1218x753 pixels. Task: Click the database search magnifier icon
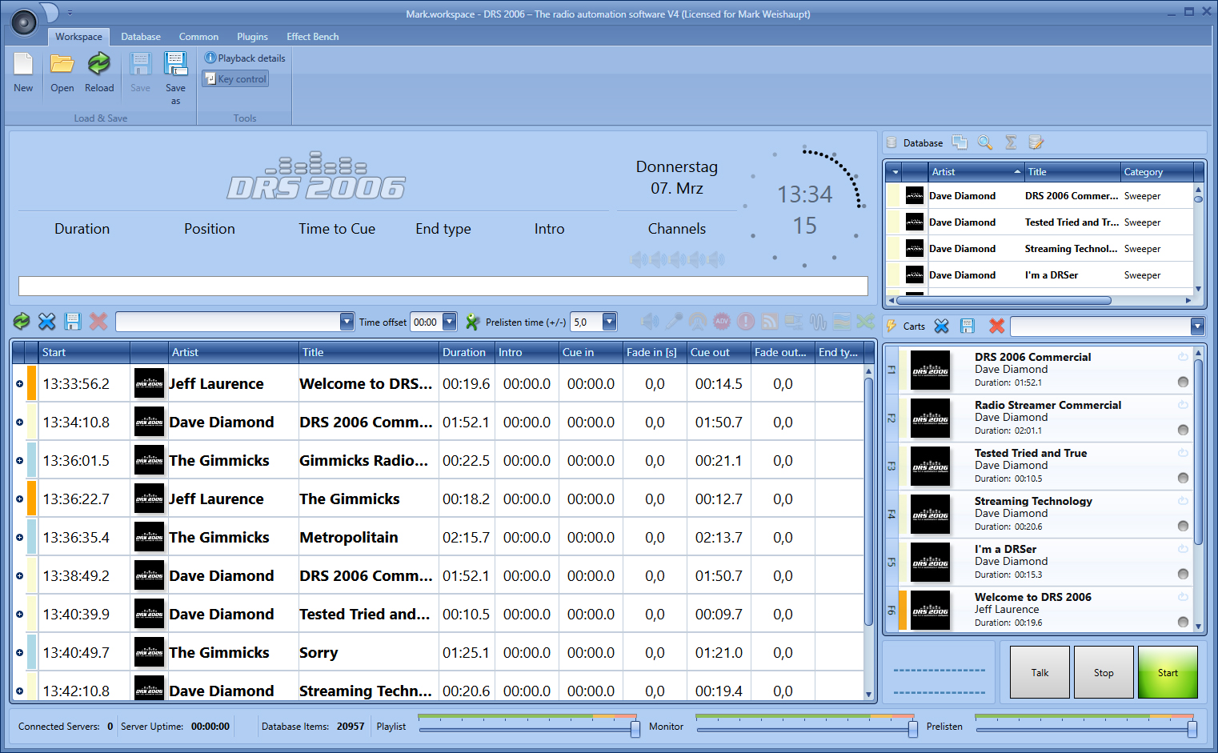985,142
